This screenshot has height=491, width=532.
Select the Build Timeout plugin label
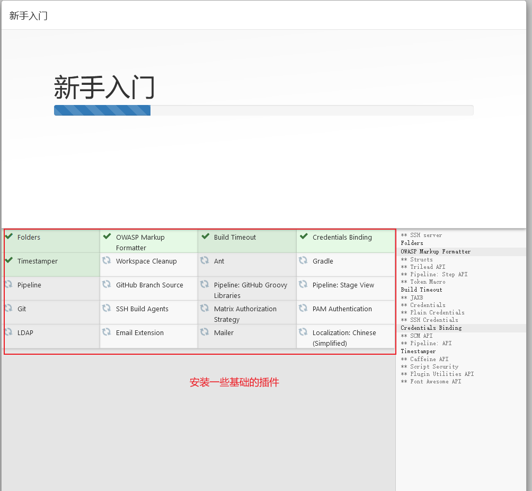[235, 238]
